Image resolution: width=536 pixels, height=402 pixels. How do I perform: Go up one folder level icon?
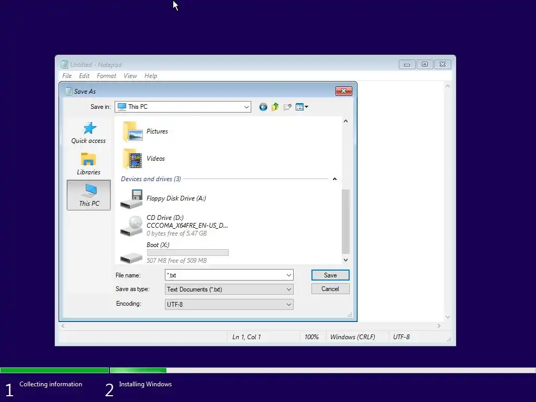point(275,107)
